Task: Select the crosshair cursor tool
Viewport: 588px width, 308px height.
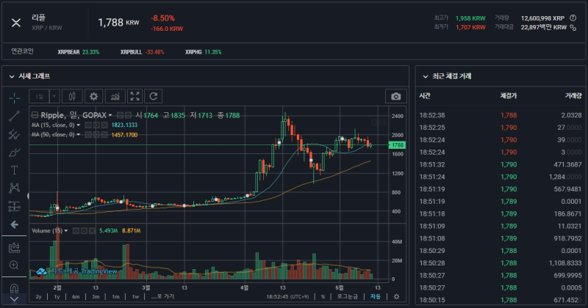Action: click(14, 98)
